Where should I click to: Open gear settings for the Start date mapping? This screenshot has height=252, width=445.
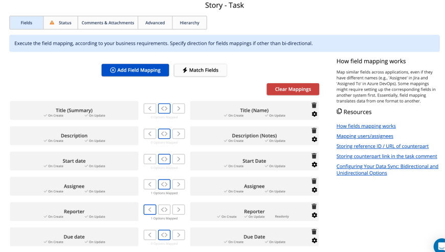coord(314,165)
